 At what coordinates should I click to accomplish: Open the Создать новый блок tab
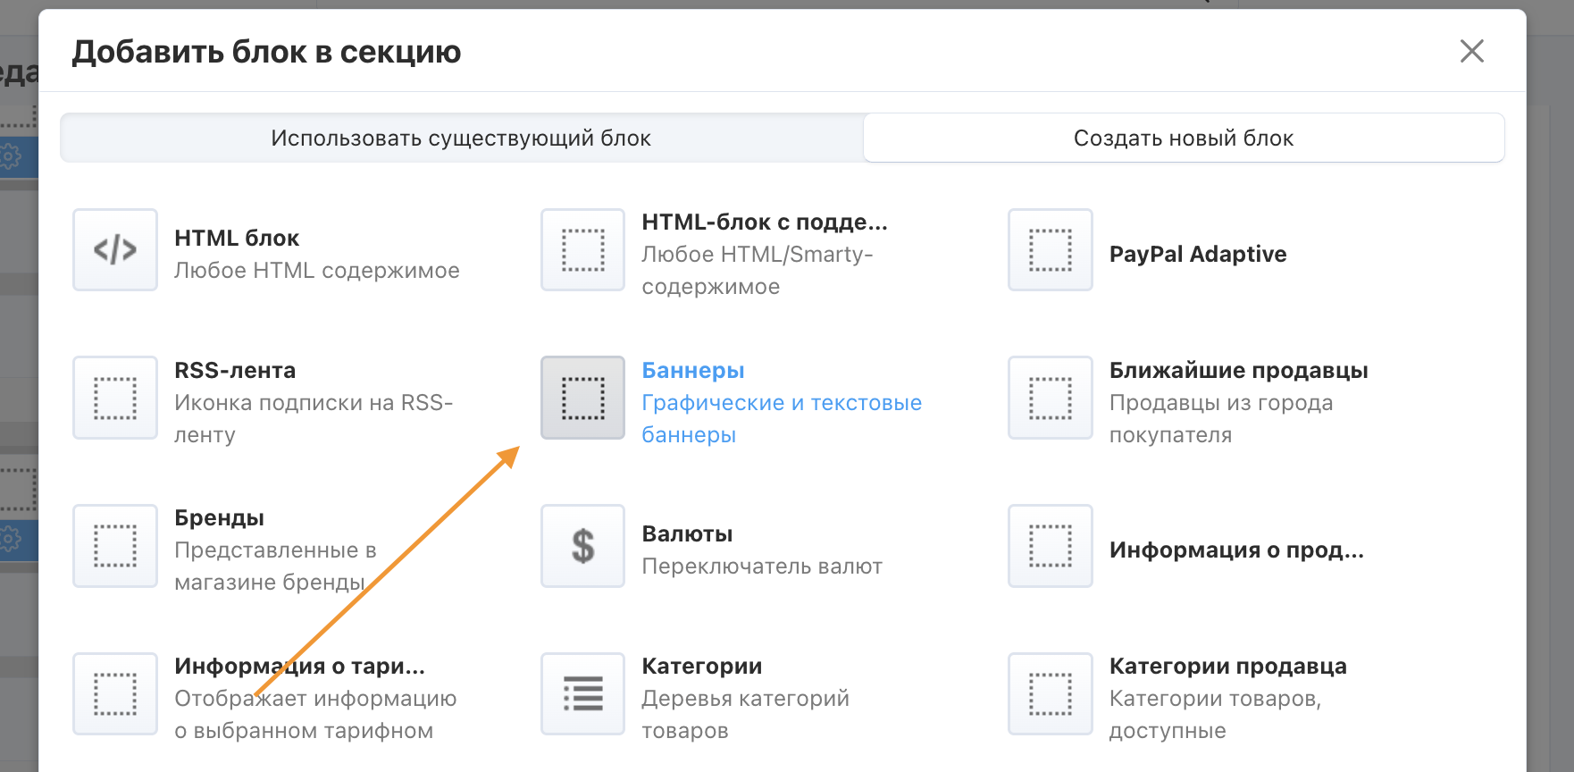point(1183,138)
